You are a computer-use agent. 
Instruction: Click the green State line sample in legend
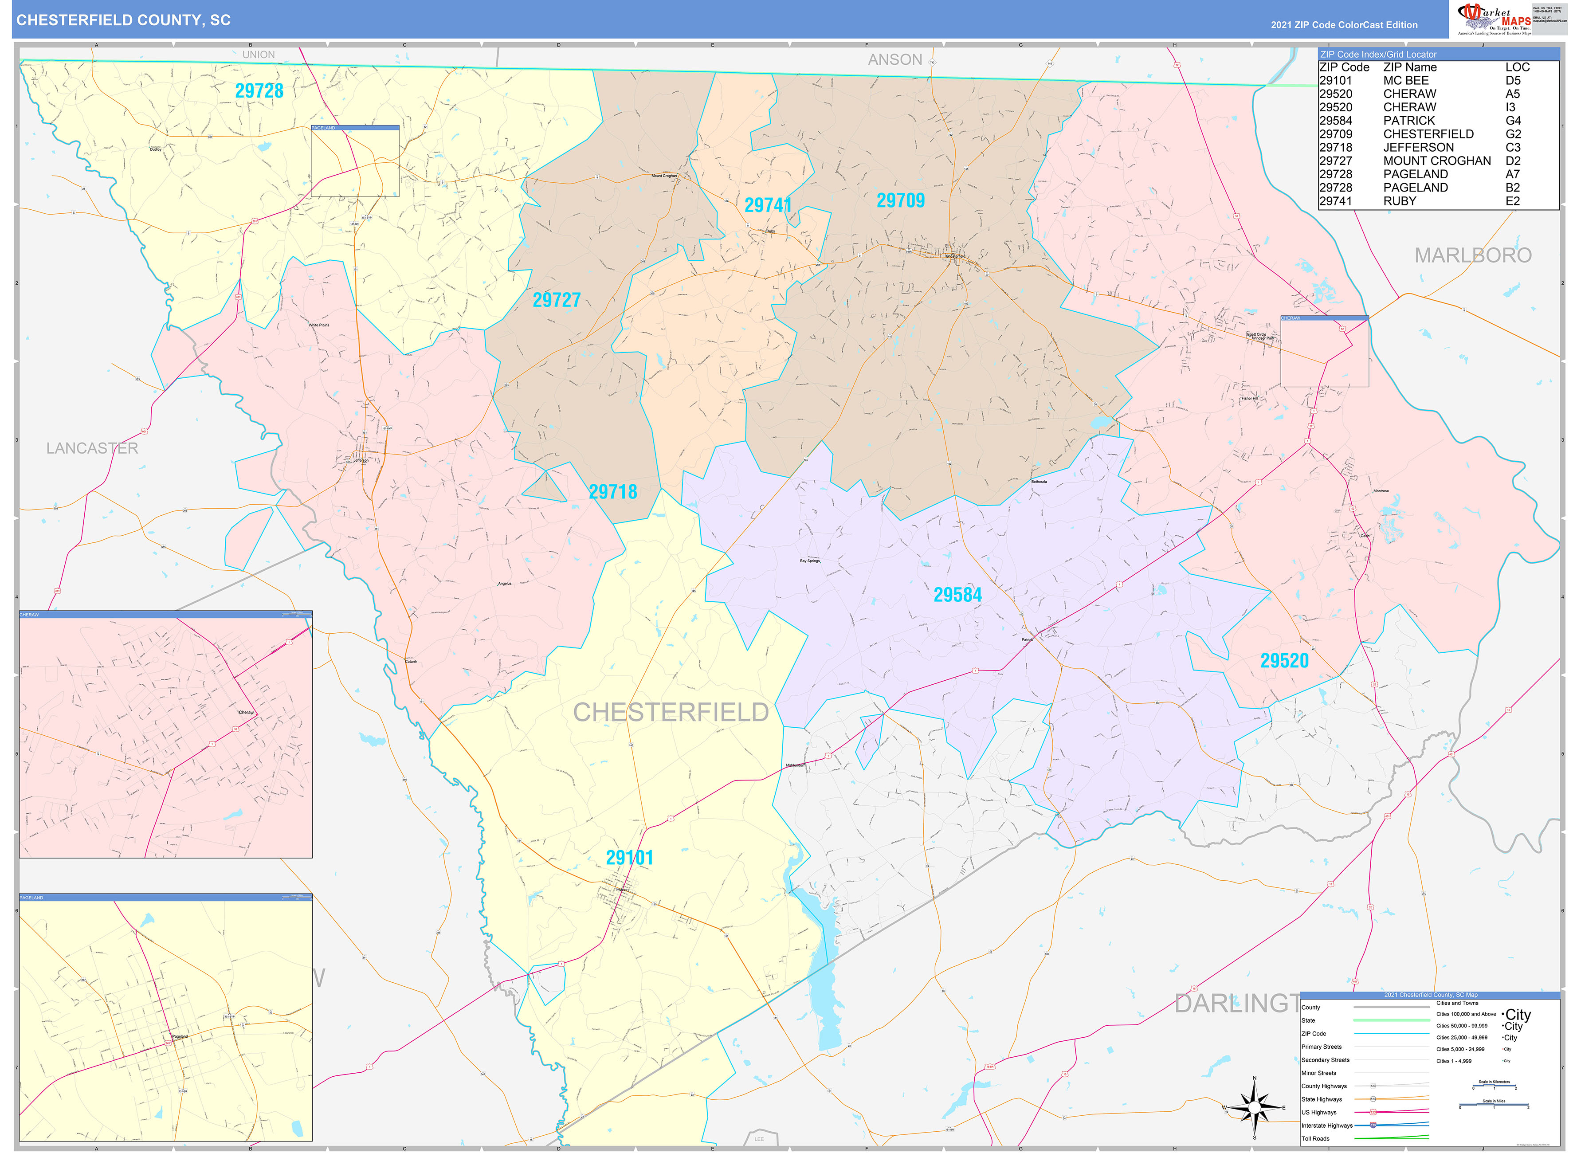[1392, 1020]
